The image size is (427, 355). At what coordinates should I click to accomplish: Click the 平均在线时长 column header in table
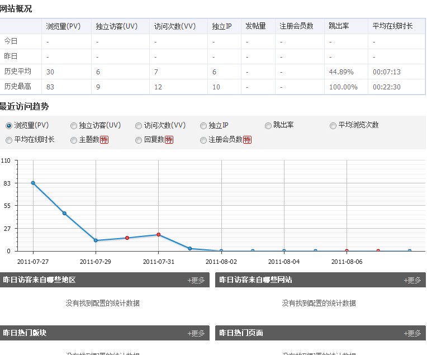pyautogui.click(x=392, y=26)
